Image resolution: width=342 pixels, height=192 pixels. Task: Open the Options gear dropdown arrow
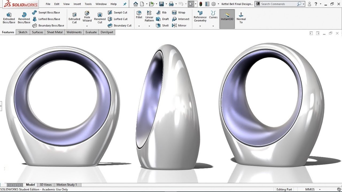218,4
